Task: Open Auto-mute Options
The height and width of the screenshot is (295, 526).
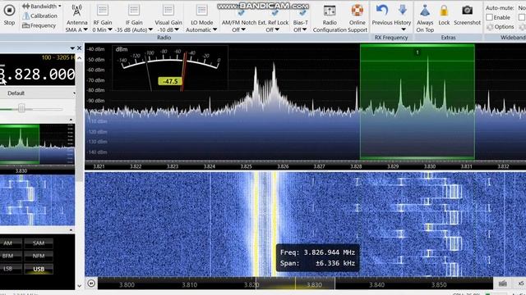Action: pos(501,27)
